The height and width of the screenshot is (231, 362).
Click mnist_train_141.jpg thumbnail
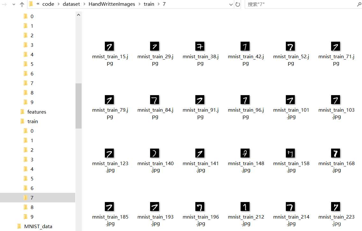point(200,153)
